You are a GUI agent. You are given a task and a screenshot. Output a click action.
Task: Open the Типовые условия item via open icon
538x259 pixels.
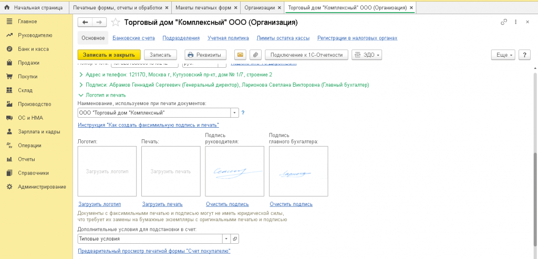[x=235, y=239]
